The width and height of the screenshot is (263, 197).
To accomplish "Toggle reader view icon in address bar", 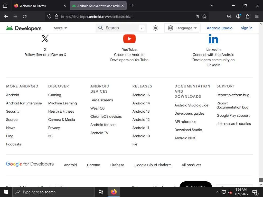I will (197, 16).
